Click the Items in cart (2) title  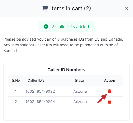(71, 8)
